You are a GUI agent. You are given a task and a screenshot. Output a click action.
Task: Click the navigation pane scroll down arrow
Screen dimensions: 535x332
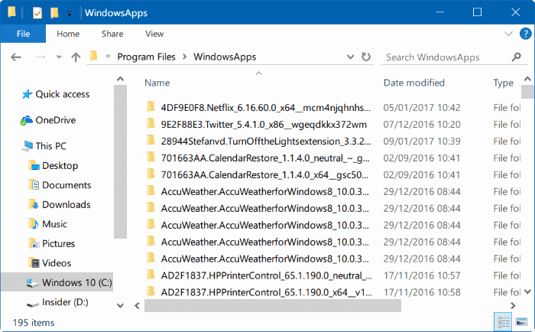[x=120, y=305]
